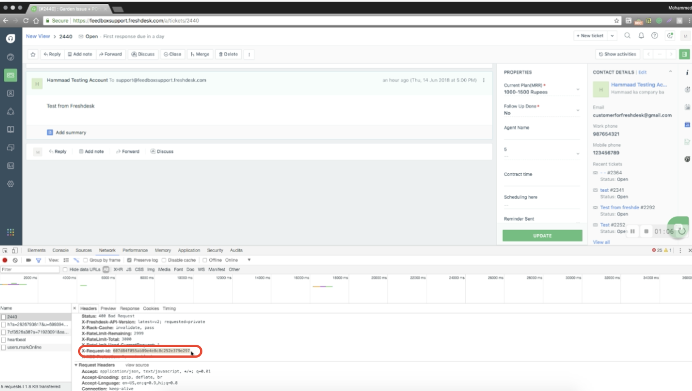Viewport: 692px width, 391px height.
Task: Select the green Tickets sidebar icon
Action: [x=10, y=75]
